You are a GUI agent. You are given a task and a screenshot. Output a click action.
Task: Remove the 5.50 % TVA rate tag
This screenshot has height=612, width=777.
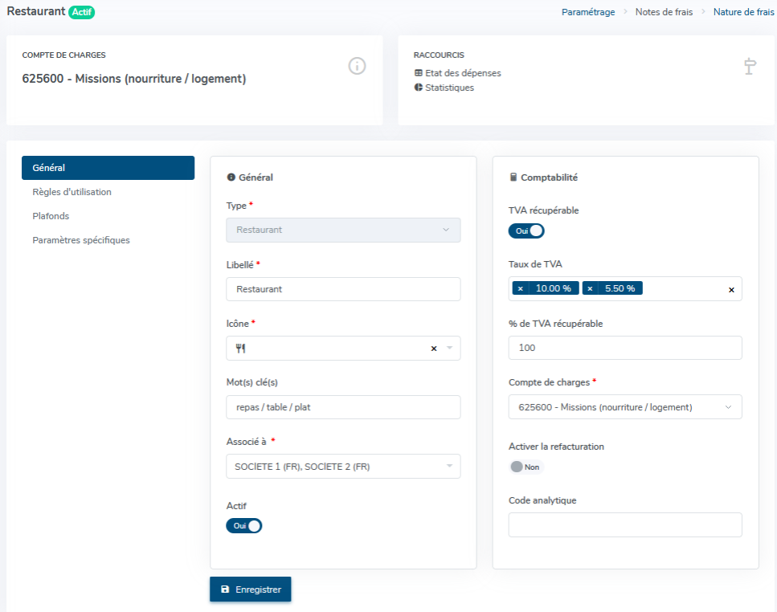(591, 288)
